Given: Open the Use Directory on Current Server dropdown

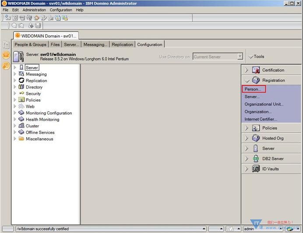Looking at the screenshot, I should pyautogui.click(x=240, y=56).
